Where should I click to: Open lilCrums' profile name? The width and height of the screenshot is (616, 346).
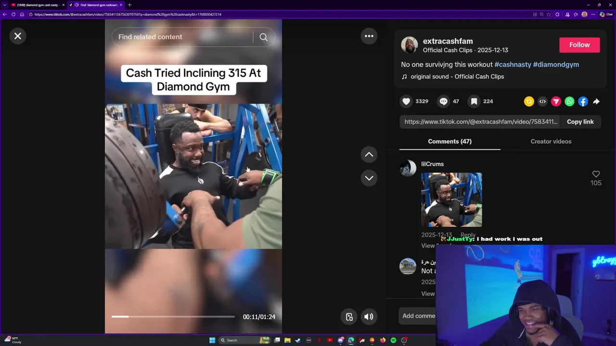432,164
